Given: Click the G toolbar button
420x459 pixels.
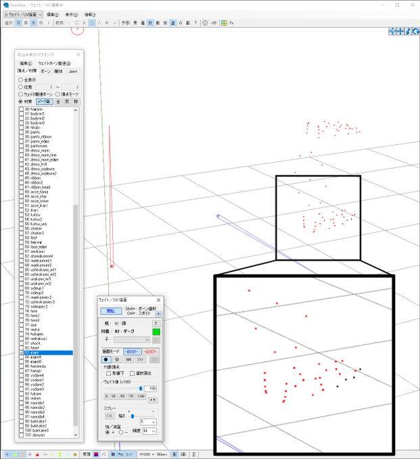Looking at the screenshot, I should [181, 23].
